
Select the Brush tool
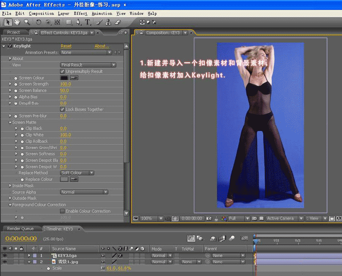100,22
